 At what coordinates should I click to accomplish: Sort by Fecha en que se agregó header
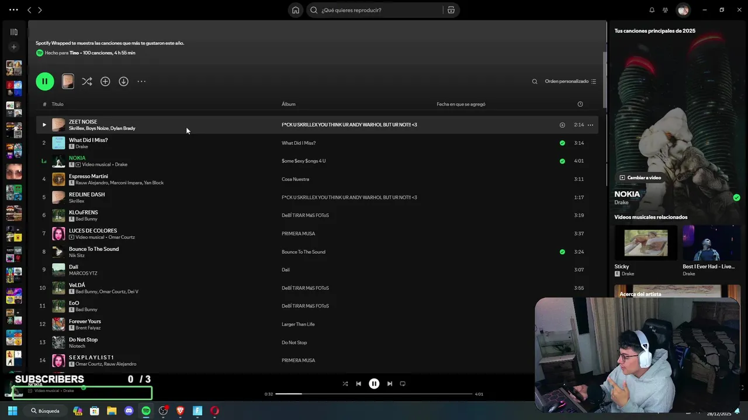pos(461,104)
